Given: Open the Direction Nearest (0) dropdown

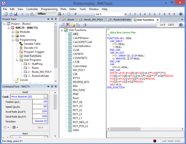Looking at the screenshot, I should point(40,121).
